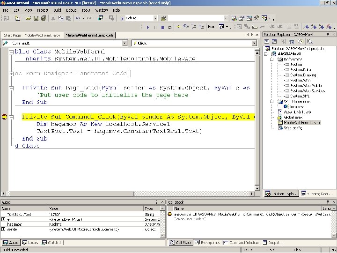Click the Save icon in the toolbar
This screenshot has width=337, height=253.
coord(36,18)
